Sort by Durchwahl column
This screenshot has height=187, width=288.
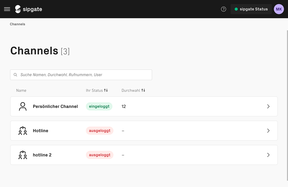[143, 90]
